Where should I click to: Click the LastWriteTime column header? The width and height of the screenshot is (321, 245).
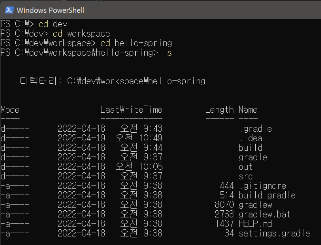click(131, 110)
